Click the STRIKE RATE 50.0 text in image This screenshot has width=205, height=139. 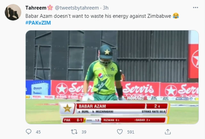[153, 112]
